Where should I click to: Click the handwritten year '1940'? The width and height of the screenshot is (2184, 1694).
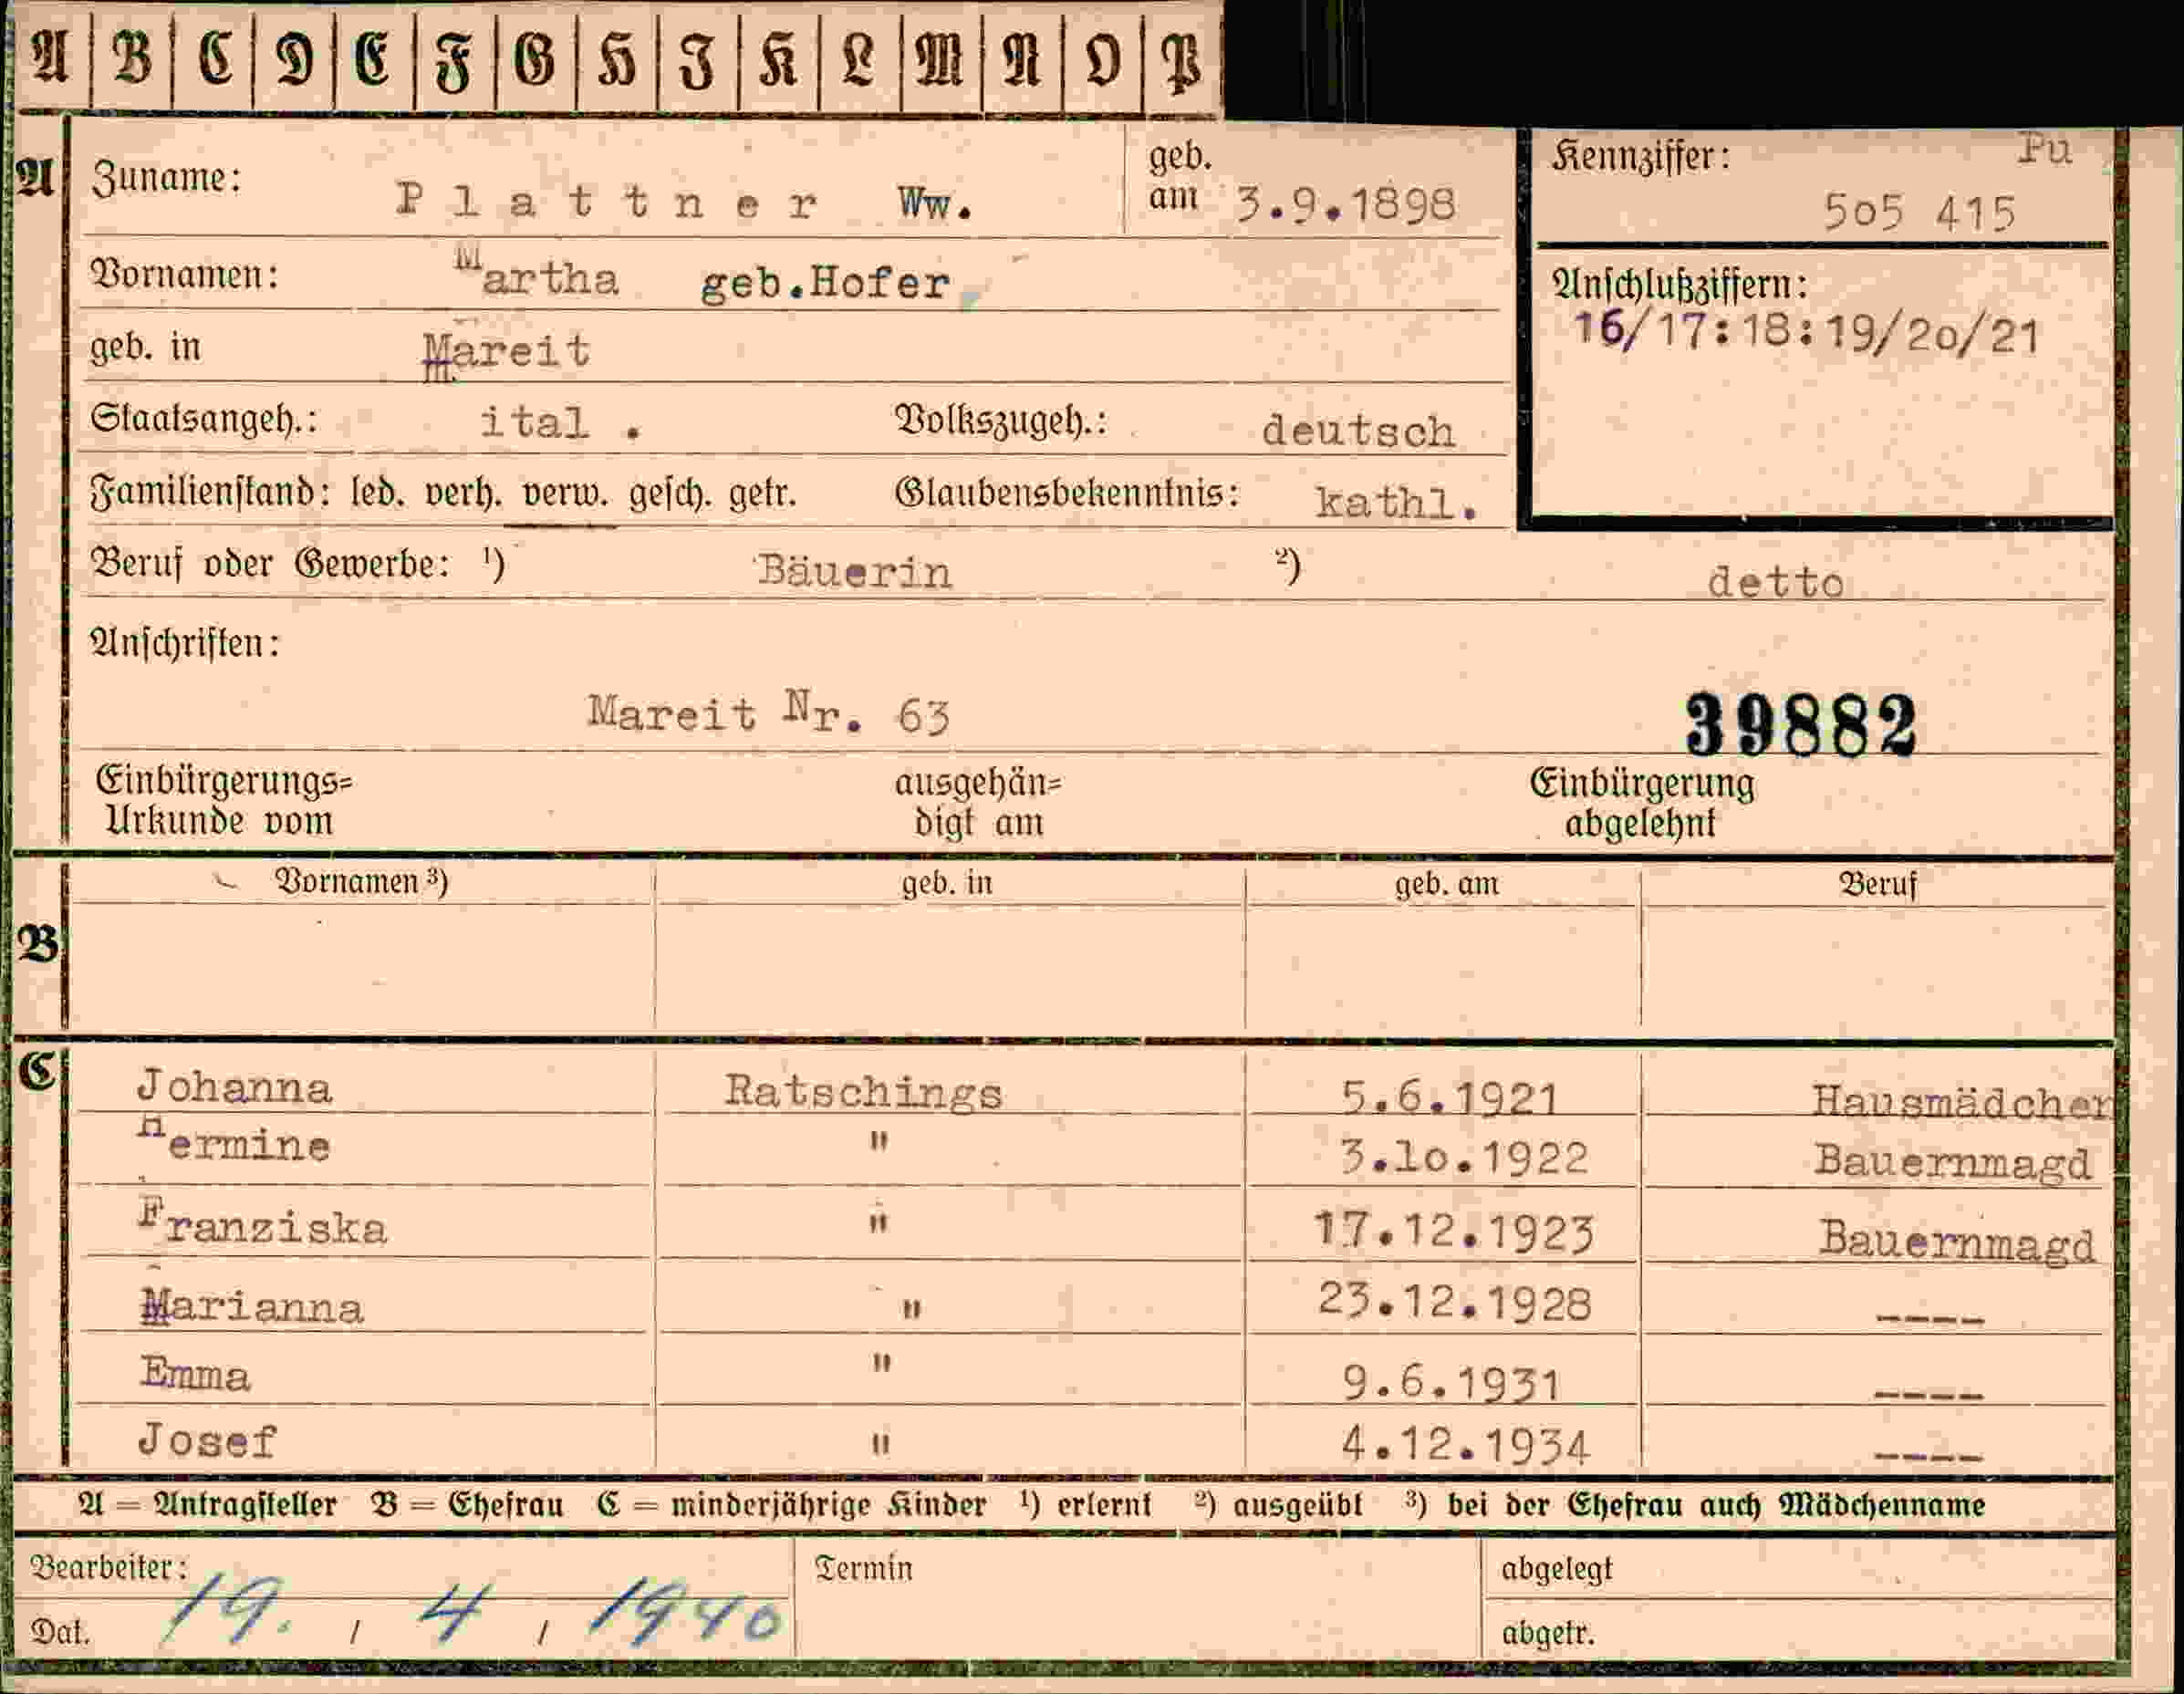685,1611
